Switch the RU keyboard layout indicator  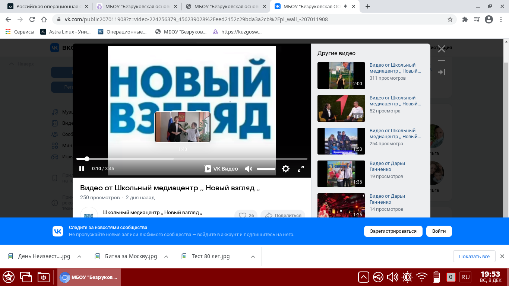465,277
